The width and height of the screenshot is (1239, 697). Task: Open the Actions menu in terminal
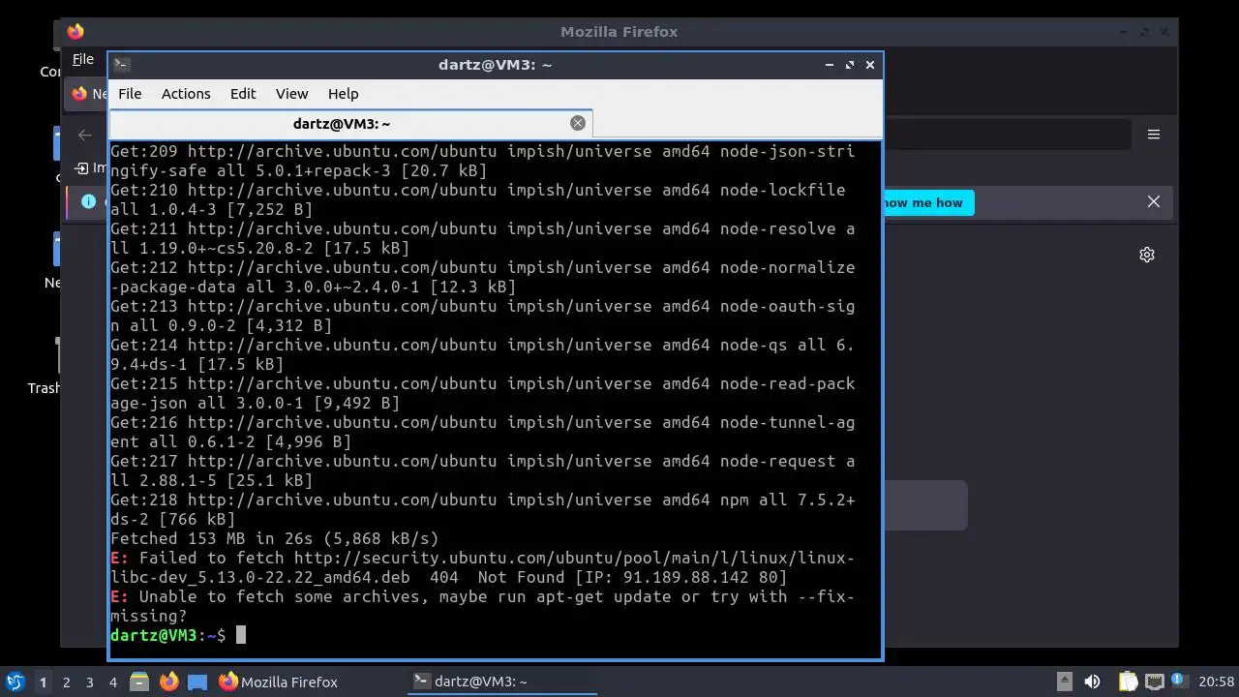(186, 94)
